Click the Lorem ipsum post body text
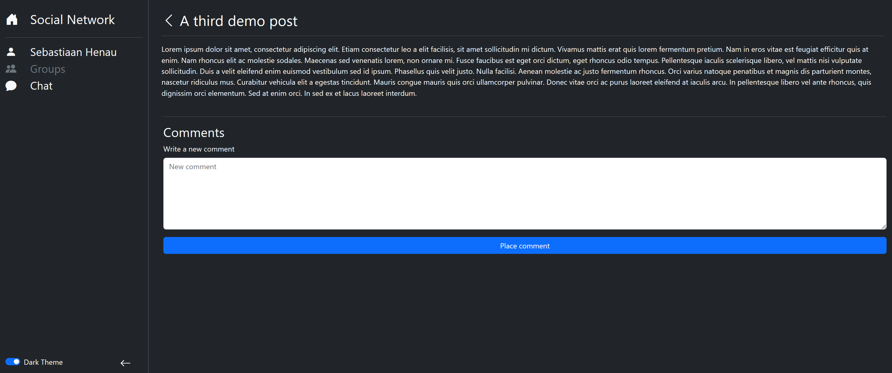The height and width of the screenshot is (373, 892). tap(516, 71)
